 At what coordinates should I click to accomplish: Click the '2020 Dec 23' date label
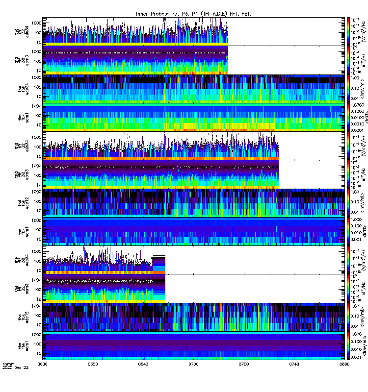coord(16,367)
